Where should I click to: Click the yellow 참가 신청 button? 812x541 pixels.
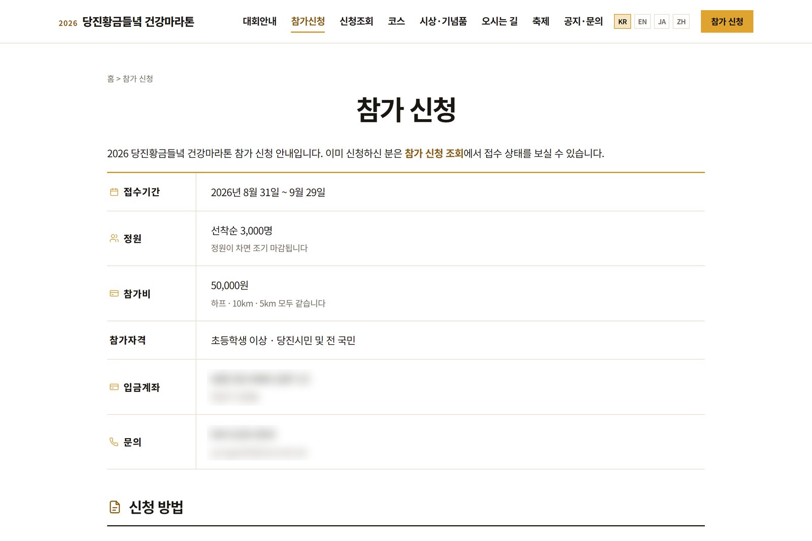click(x=727, y=21)
